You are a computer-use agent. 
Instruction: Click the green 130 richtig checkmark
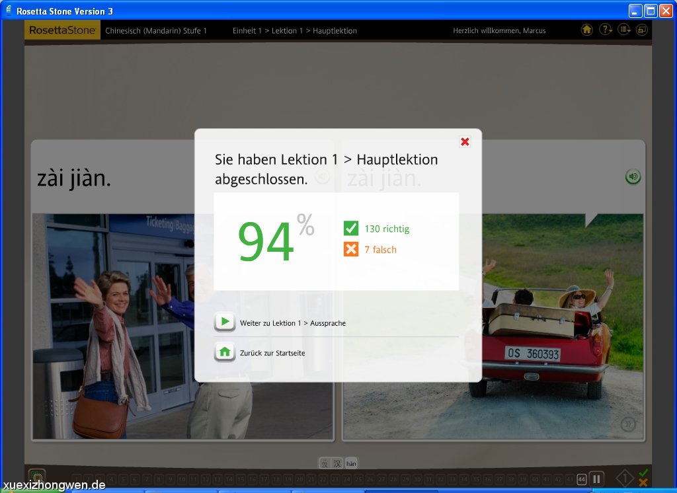pyautogui.click(x=351, y=229)
